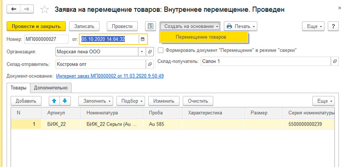
Task: Open the Подбор dropdown
Action: click(130, 101)
